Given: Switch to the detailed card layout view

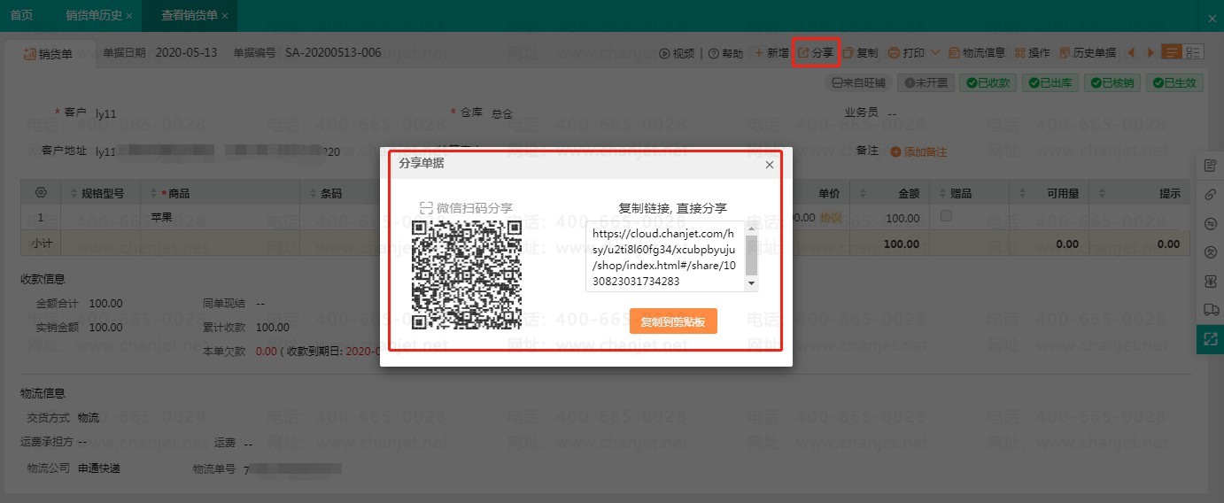Looking at the screenshot, I should (1194, 52).
